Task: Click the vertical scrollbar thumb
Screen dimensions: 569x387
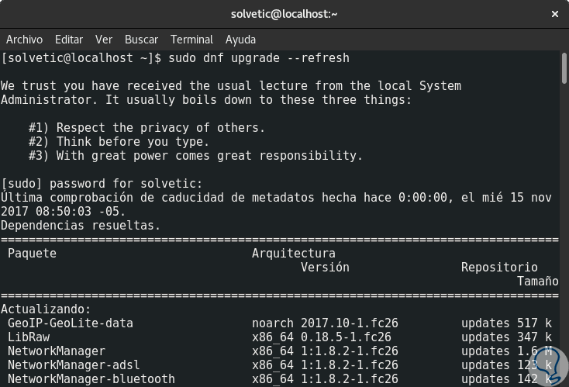Action: click(564, 67)
